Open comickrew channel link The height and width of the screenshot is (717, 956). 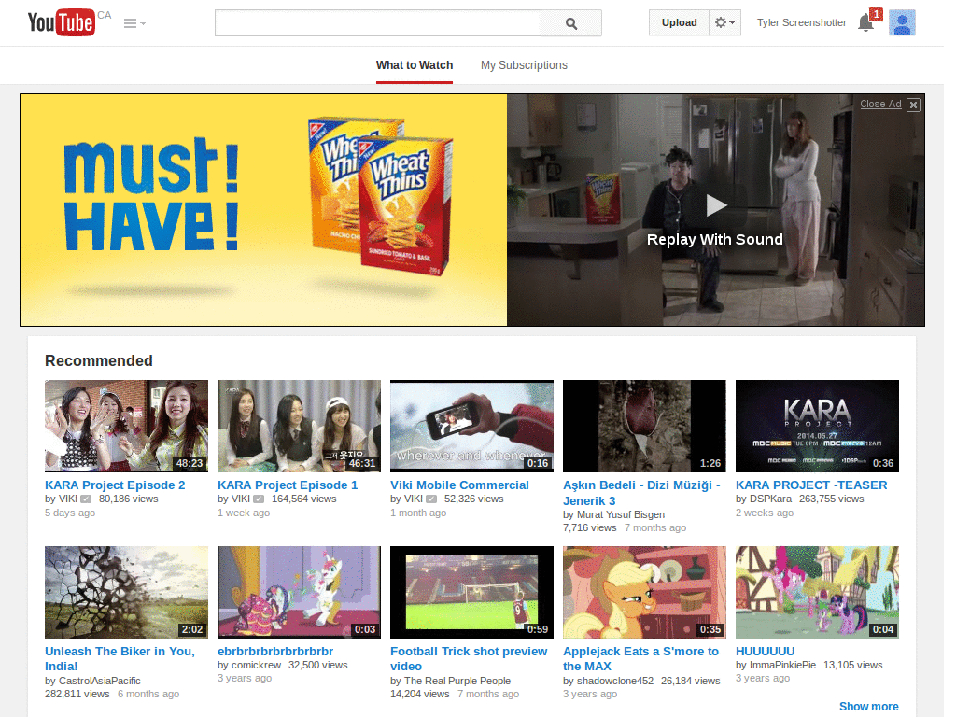[x=256, y=665]
